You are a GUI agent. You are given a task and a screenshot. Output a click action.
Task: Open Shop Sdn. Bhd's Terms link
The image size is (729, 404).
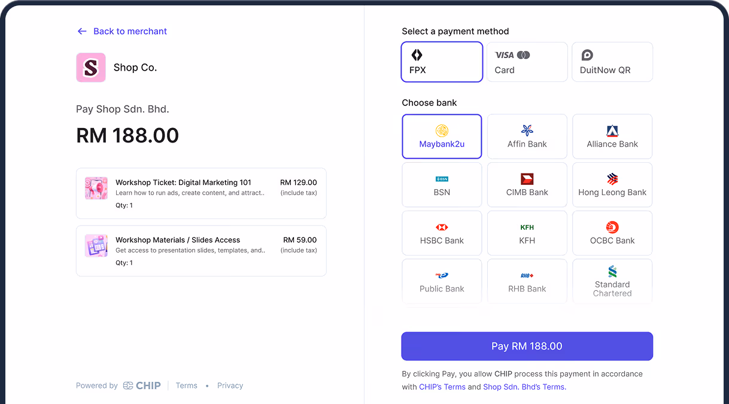point(524,387)
